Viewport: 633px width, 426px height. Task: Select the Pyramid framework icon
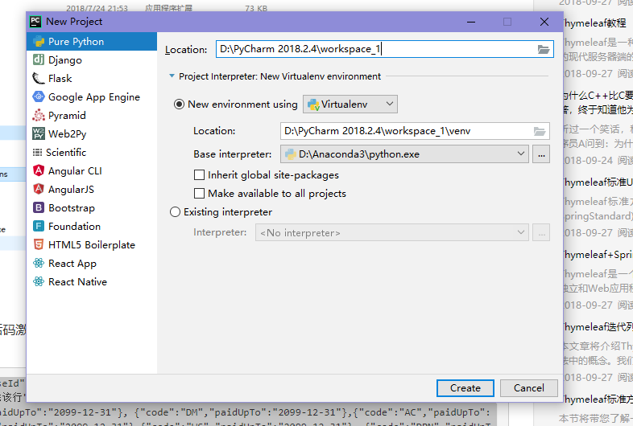(39, 115)
